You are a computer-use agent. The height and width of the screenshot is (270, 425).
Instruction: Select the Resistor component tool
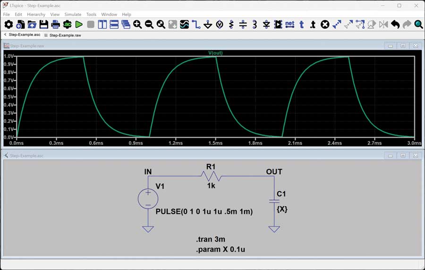pos(231,25)
